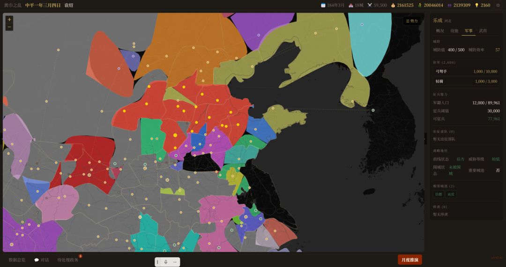Select the 轻骑 garrison row
Screen dimensions: 506x267
coord(466,81)
